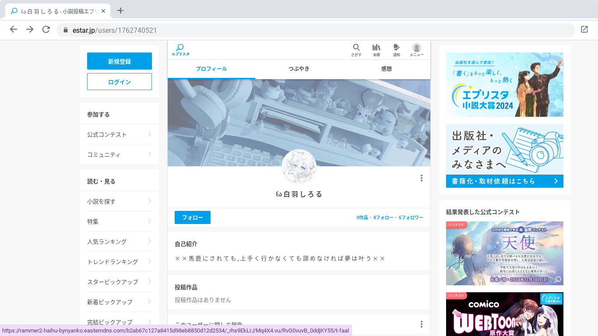Switch to the 感想 tab
The width and height of the screenshot is (598, 336).
pyautogui.click(x=386, y=69)
